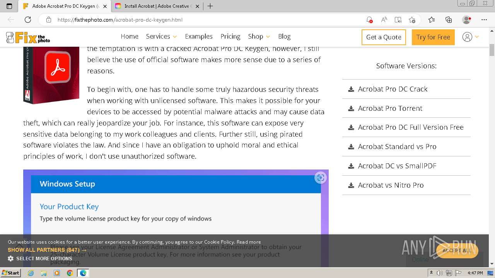The width and height of the screenshot is (495, 278).
Task: Click the Windows Setup screenshot image
Action: tap(176, 218)
